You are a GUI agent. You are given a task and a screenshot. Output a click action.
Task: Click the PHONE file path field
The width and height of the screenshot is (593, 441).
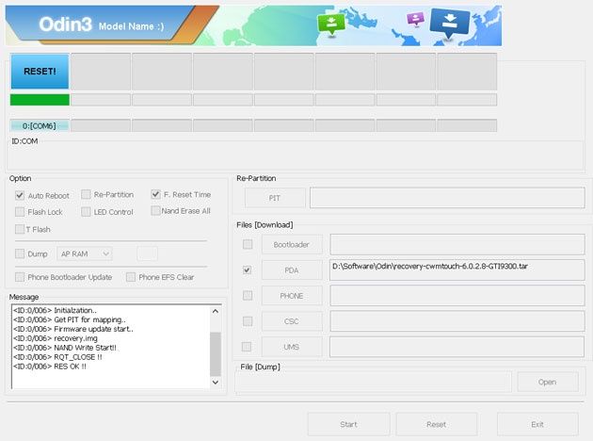(x=457, y=295)
